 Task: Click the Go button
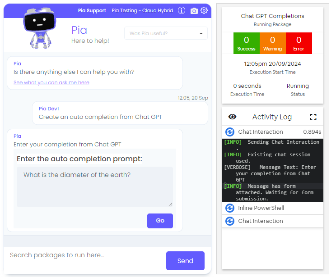[x=160, y=221]
